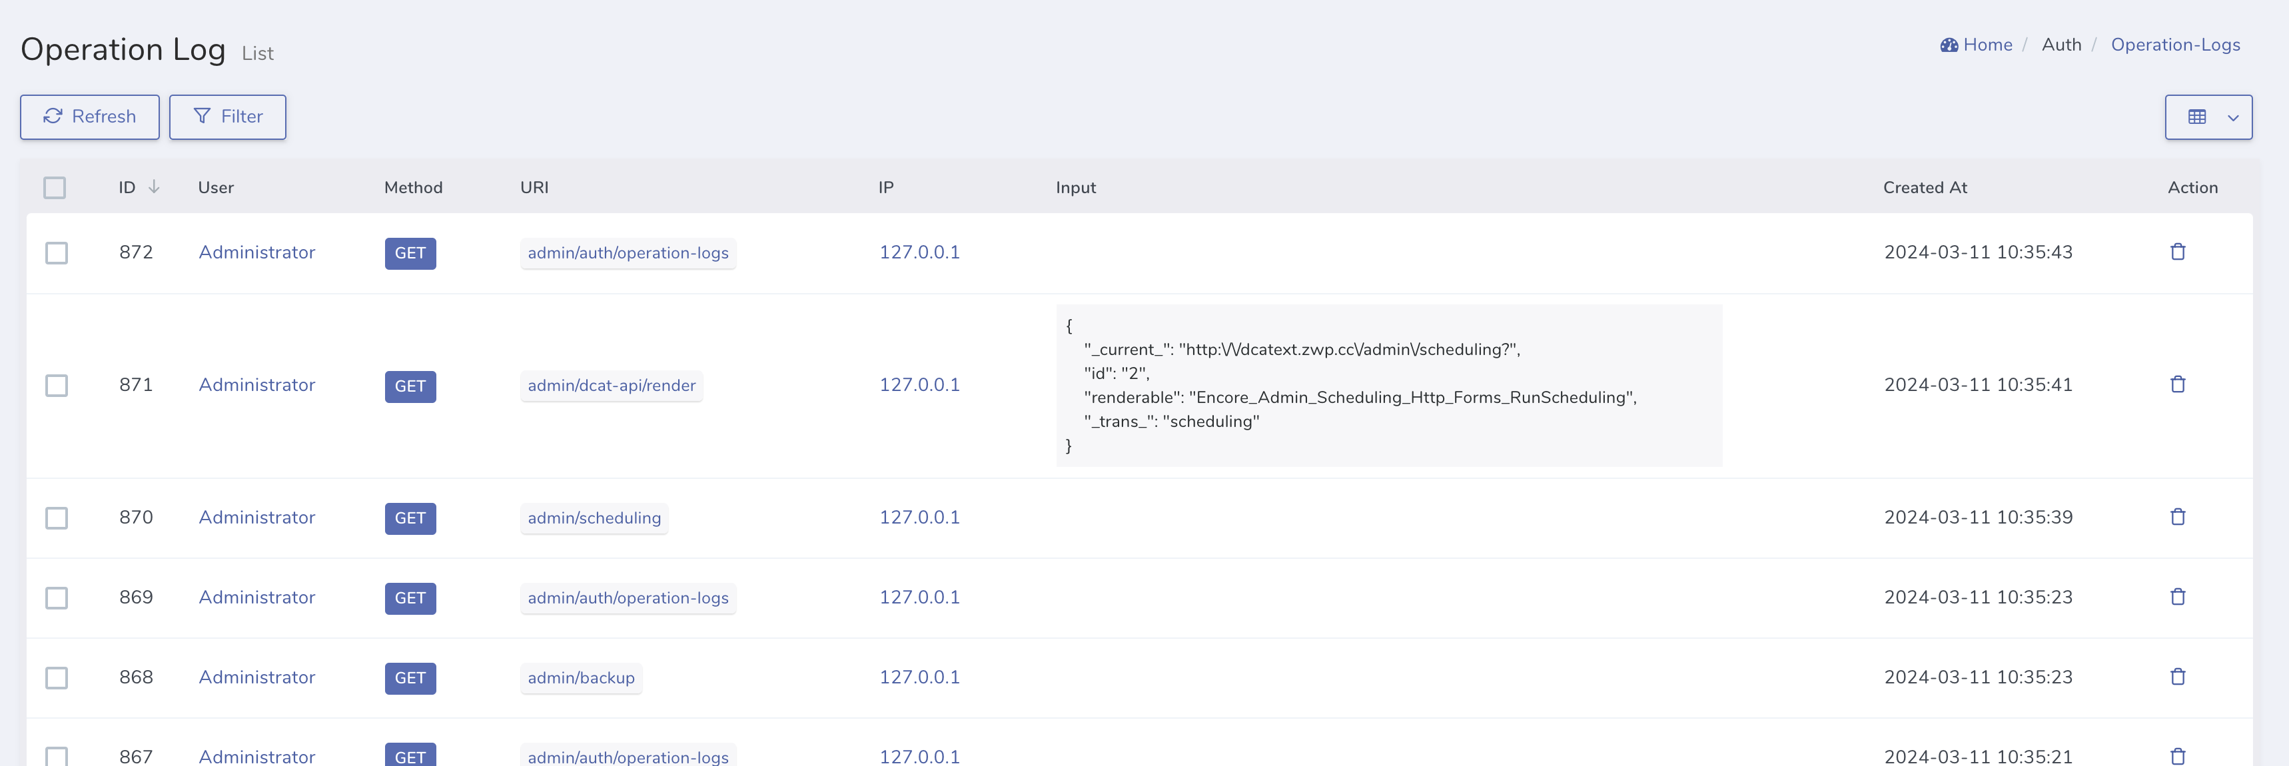Go to Home breadcrumb

coord(1987,45)
